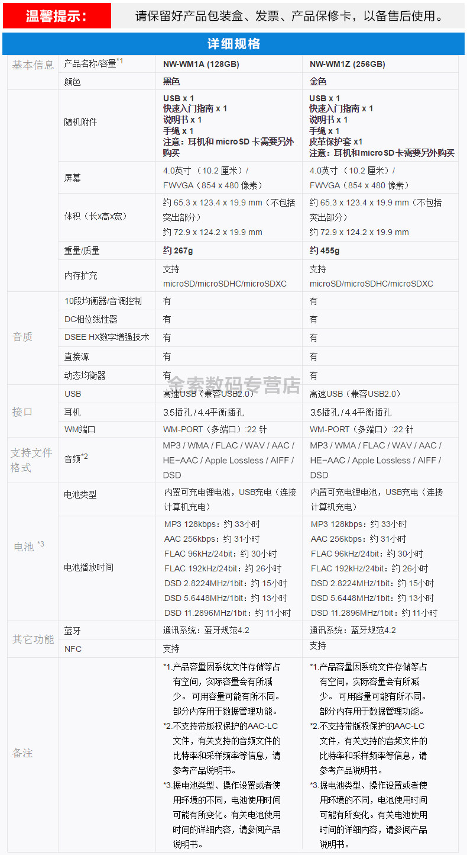
Task: Click the '颜色' row label
Action: click(x=72, y=82)
